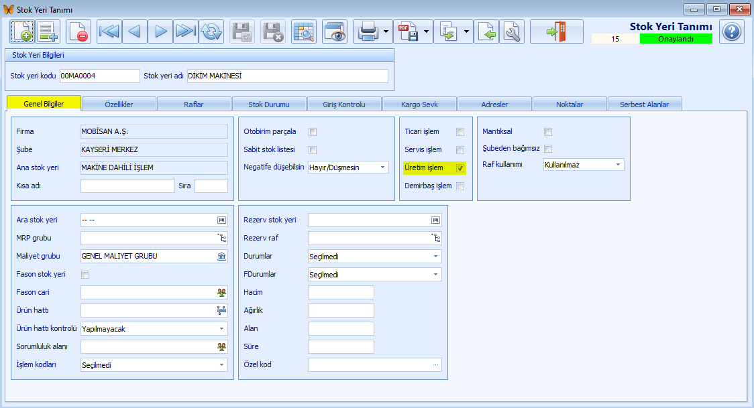
Task: Toggle the Üretim işlem checkbox
Action: tap(460, 168)
